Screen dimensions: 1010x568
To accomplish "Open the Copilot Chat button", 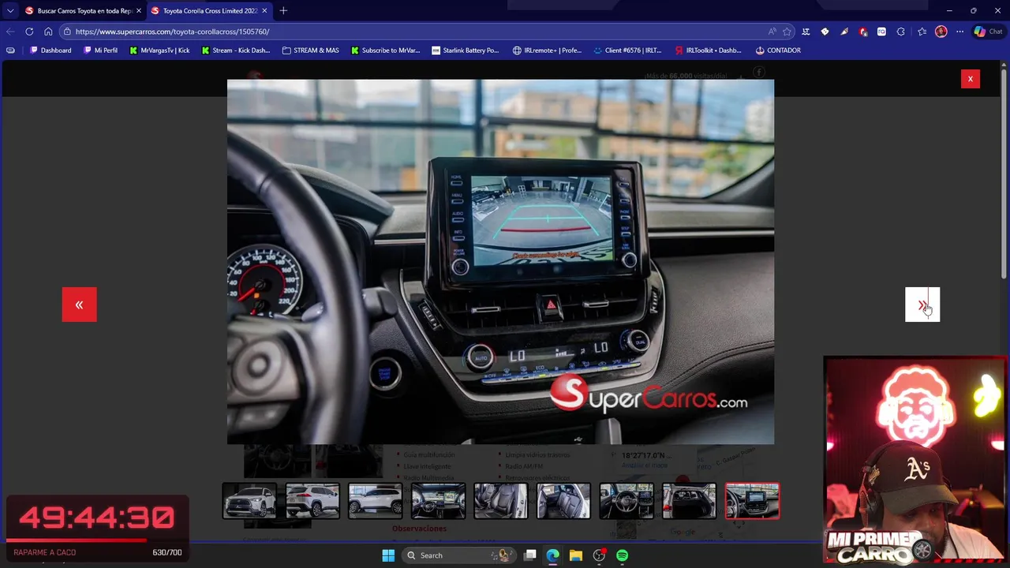I will pyautogui.click(x=988, y=32).
